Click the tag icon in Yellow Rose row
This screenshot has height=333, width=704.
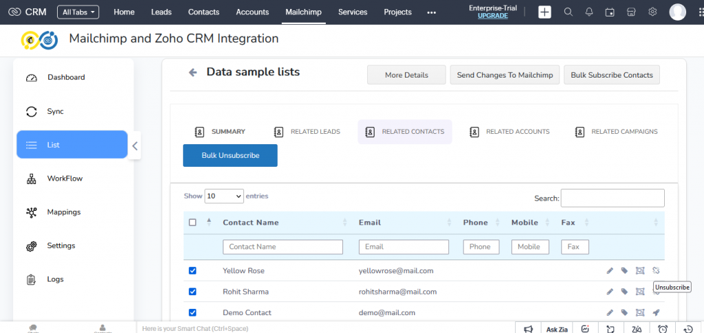(624, 271)
